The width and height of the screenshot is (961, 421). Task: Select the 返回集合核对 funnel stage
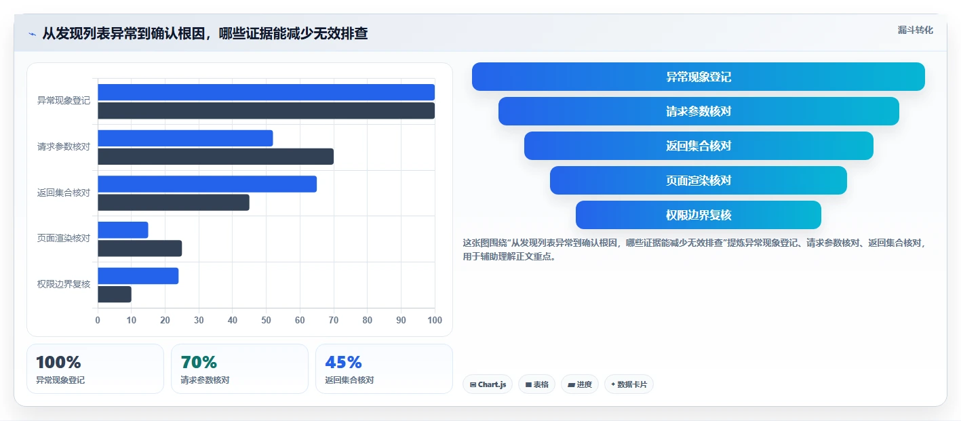[x=699, y=146]
